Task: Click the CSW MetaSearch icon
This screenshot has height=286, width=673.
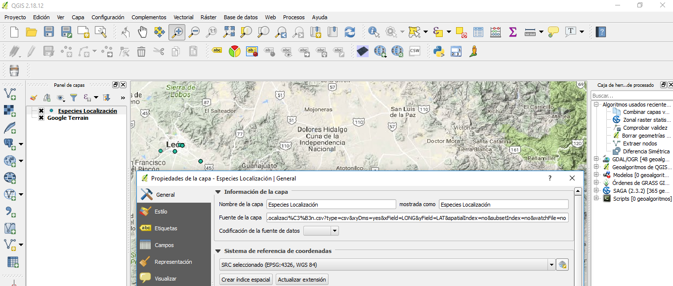Action: (415, 51)
